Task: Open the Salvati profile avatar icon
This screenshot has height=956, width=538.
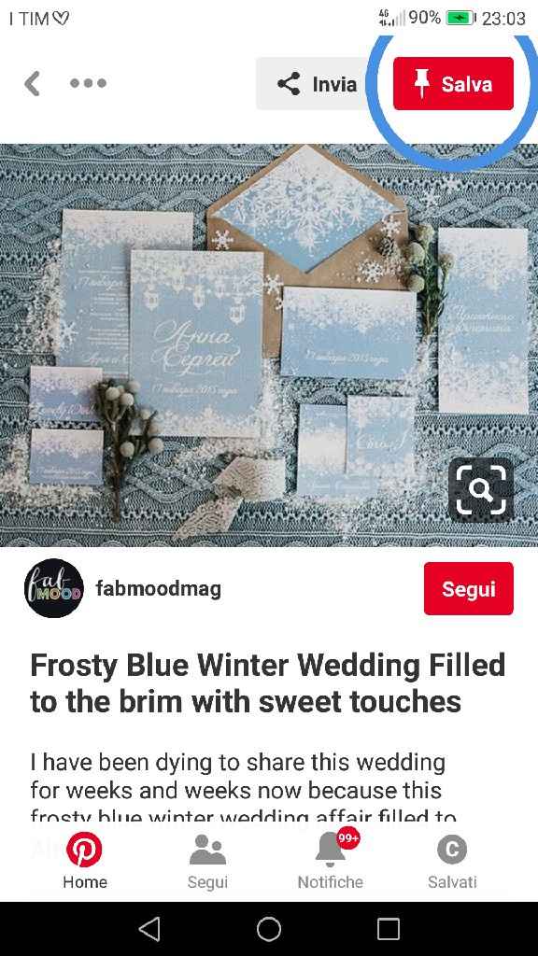Action: click(452, 850)
